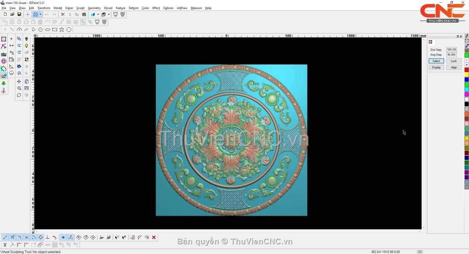The width and height of the screenshot is (469, 254).
Task: Select the rectangle drawing tool
Action: pos(55,30)
